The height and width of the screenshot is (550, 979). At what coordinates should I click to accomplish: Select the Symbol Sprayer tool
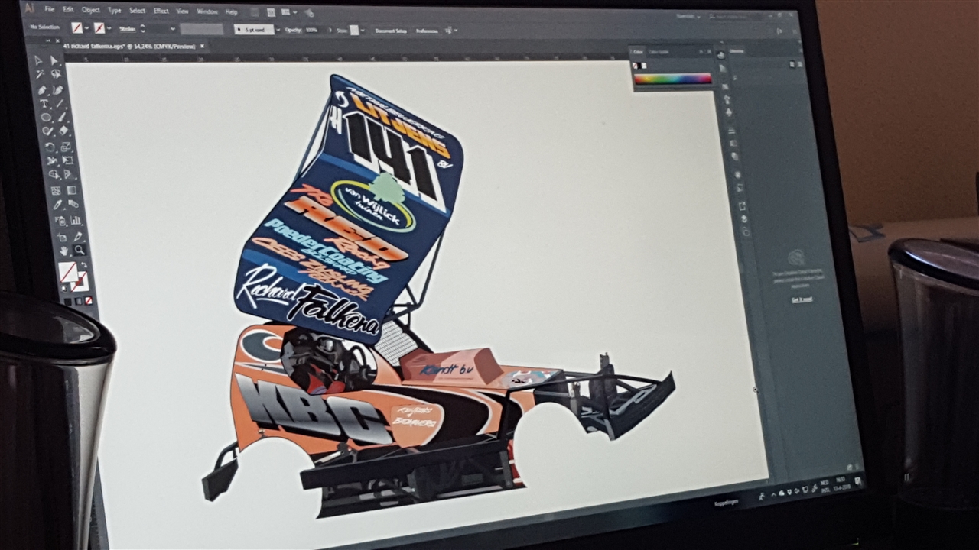(x=60, y=219)
